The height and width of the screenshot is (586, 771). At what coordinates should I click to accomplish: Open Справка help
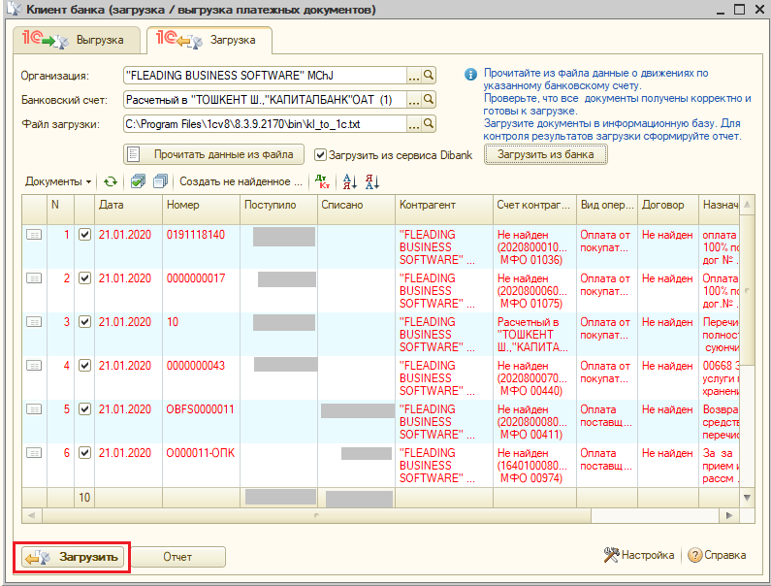pos(717,555)
